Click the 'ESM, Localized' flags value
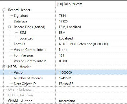 [x=70, y=27]
